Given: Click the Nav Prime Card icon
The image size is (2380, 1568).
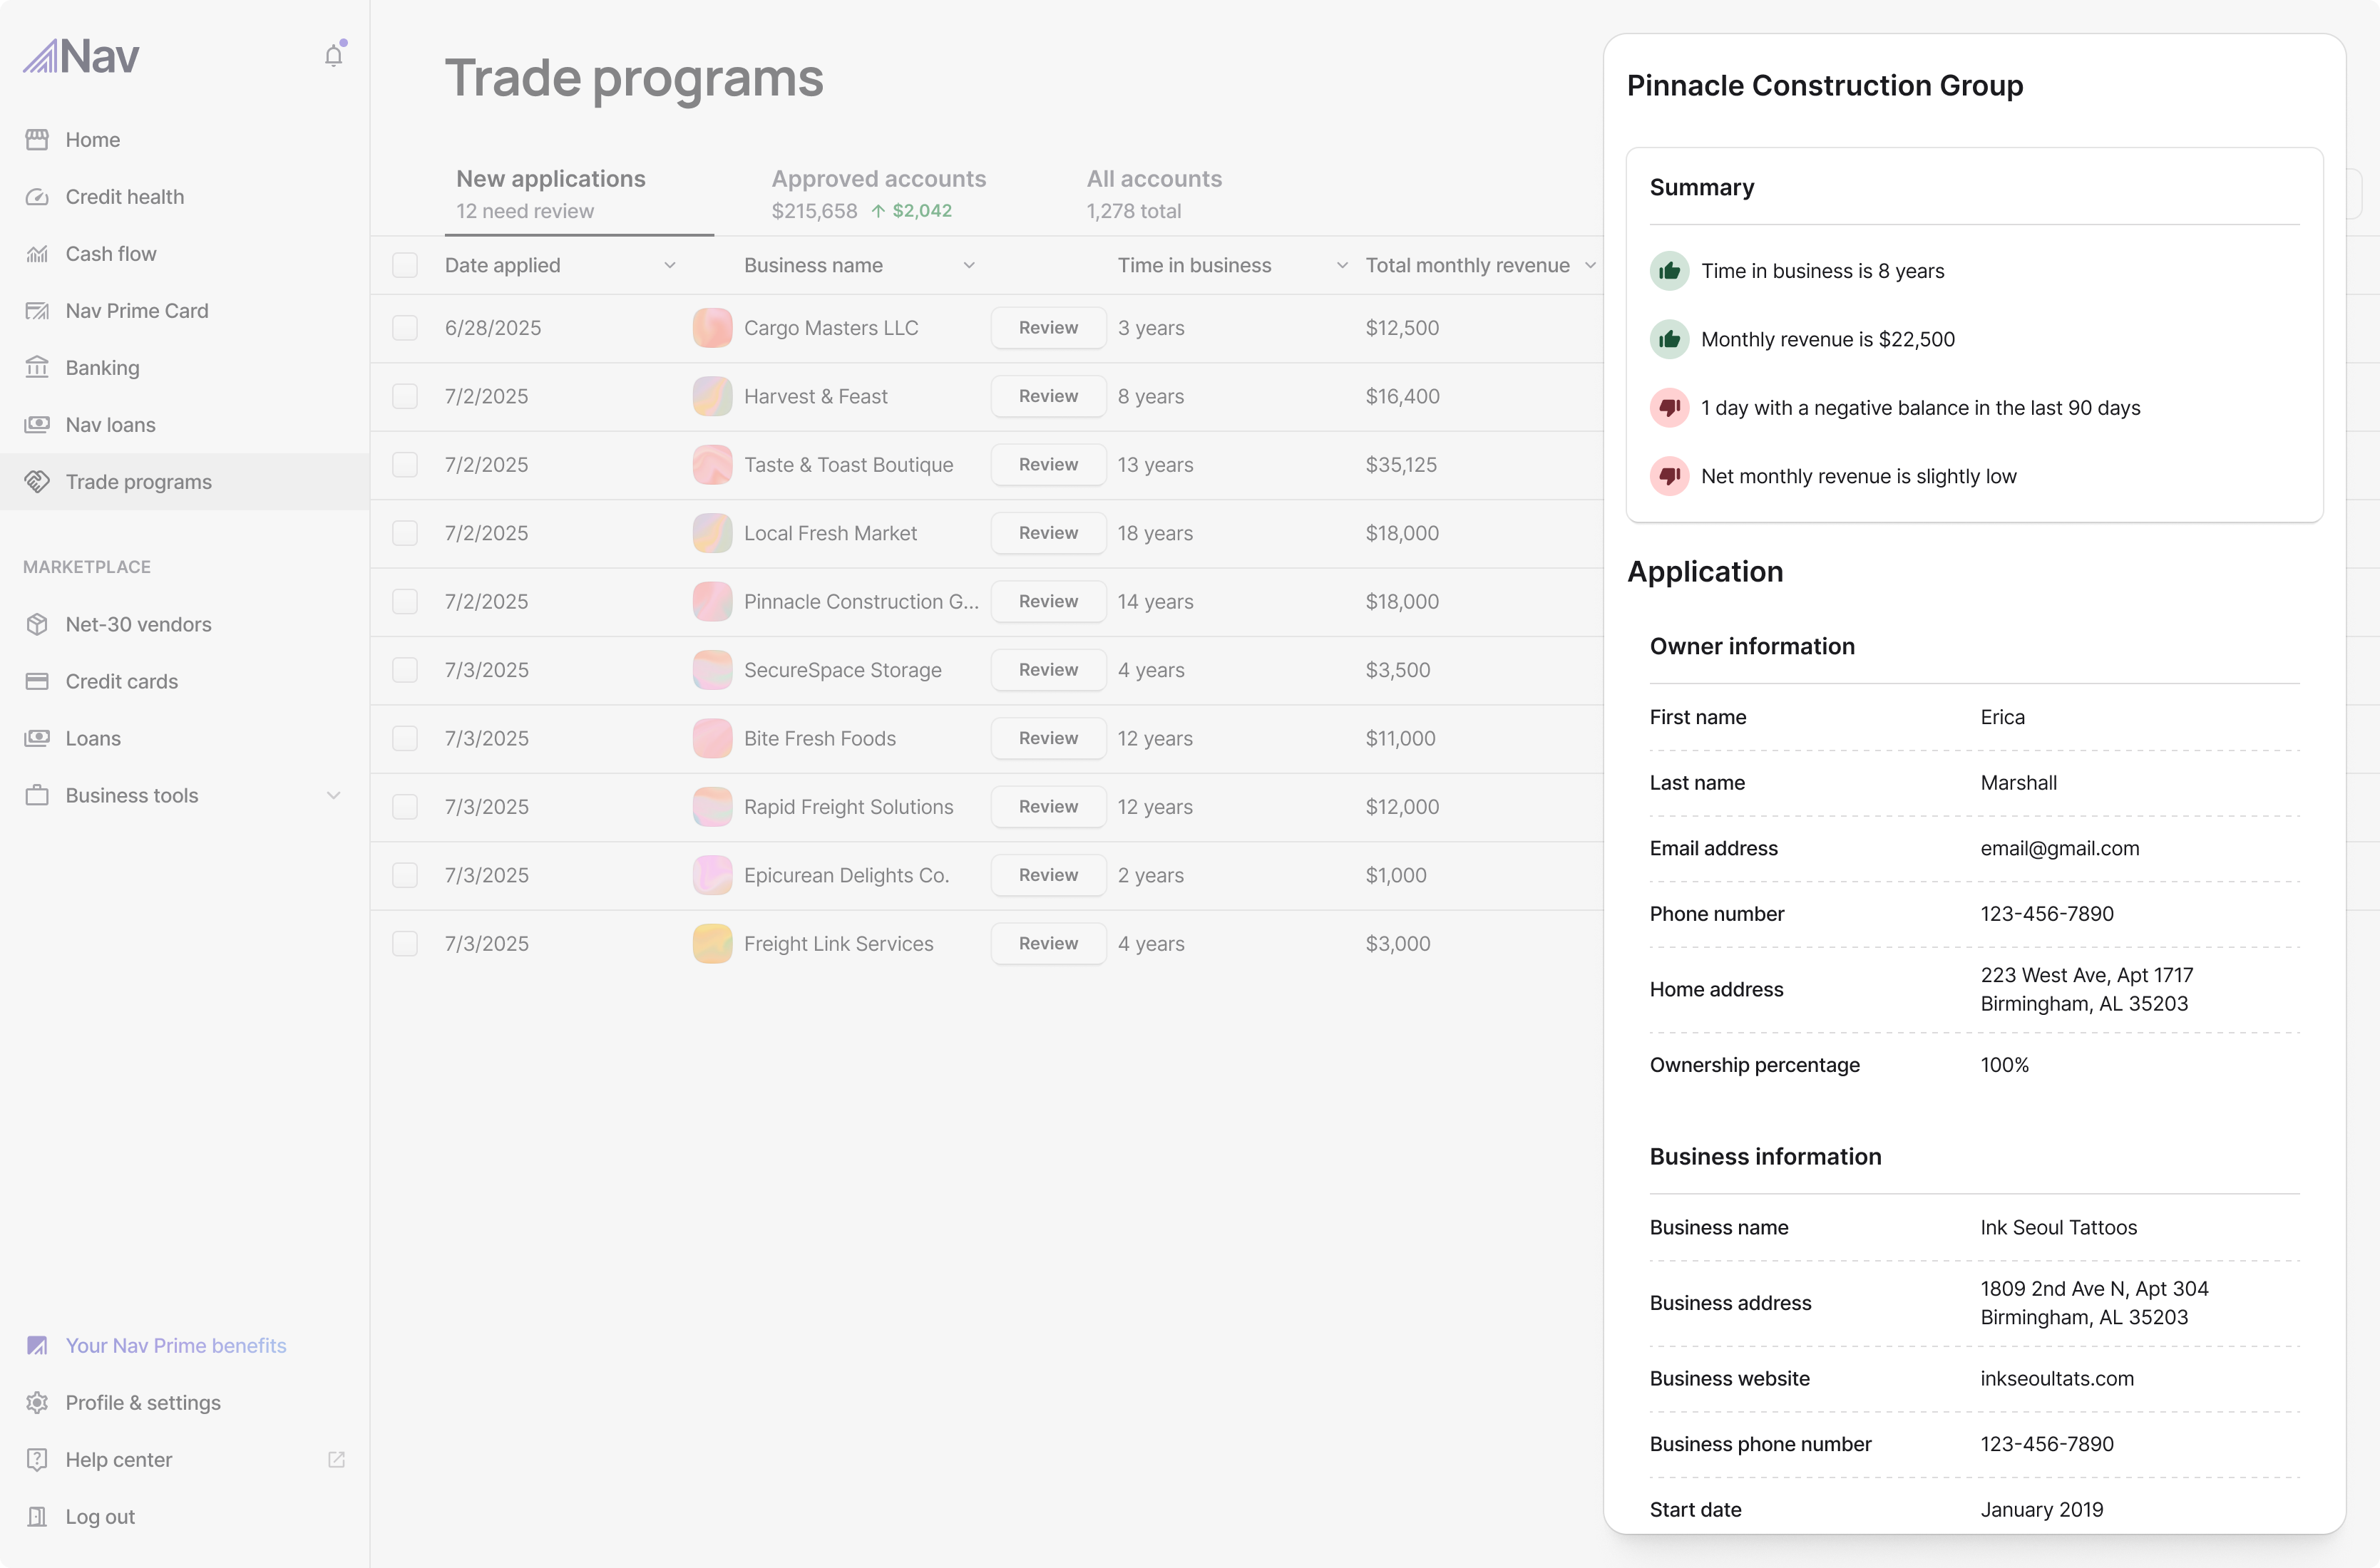Looking at the screenshot, I should 37,310.
